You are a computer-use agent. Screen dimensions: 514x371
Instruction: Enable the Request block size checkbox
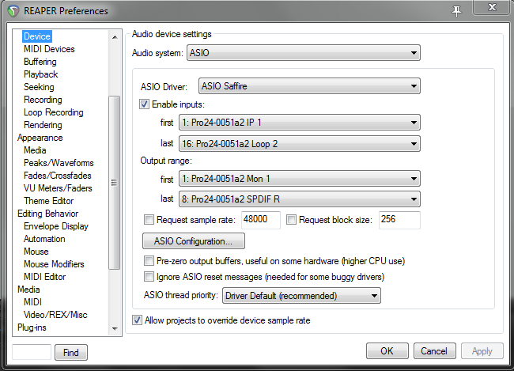291,220
